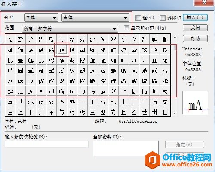Screen dimensions: 215x172
Task: Pick the mil symbol cell
Action: [21, 101]
